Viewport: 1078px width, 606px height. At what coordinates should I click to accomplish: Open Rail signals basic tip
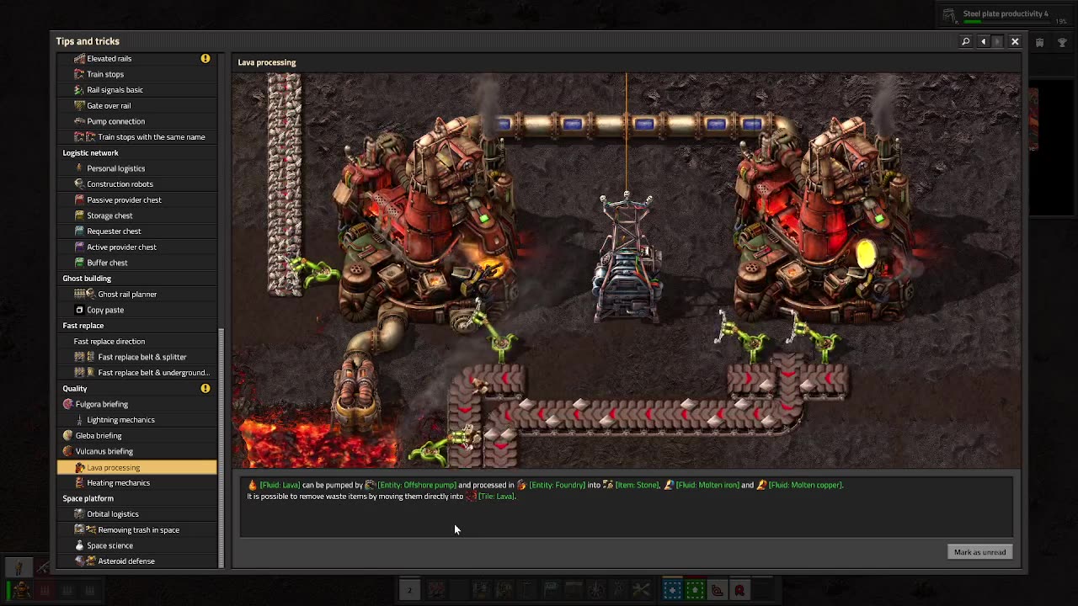[136, 90]
